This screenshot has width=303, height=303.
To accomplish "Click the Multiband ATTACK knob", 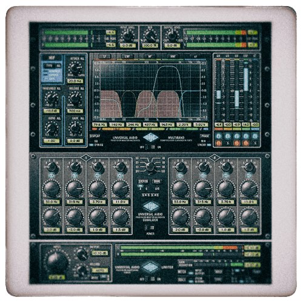I will coord(76,68).
